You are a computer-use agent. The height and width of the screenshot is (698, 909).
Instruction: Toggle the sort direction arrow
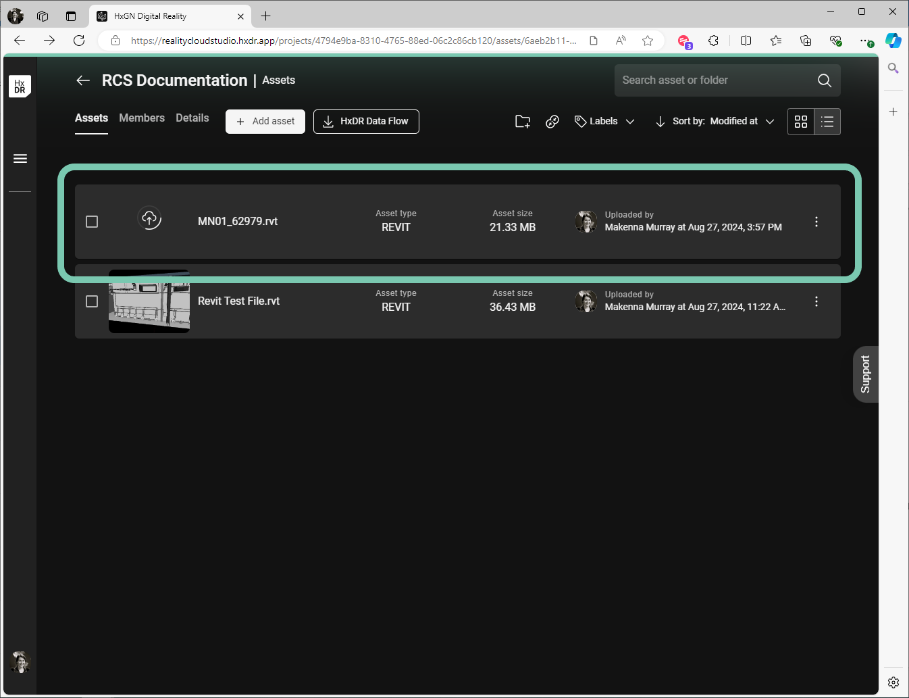(660, 122)
